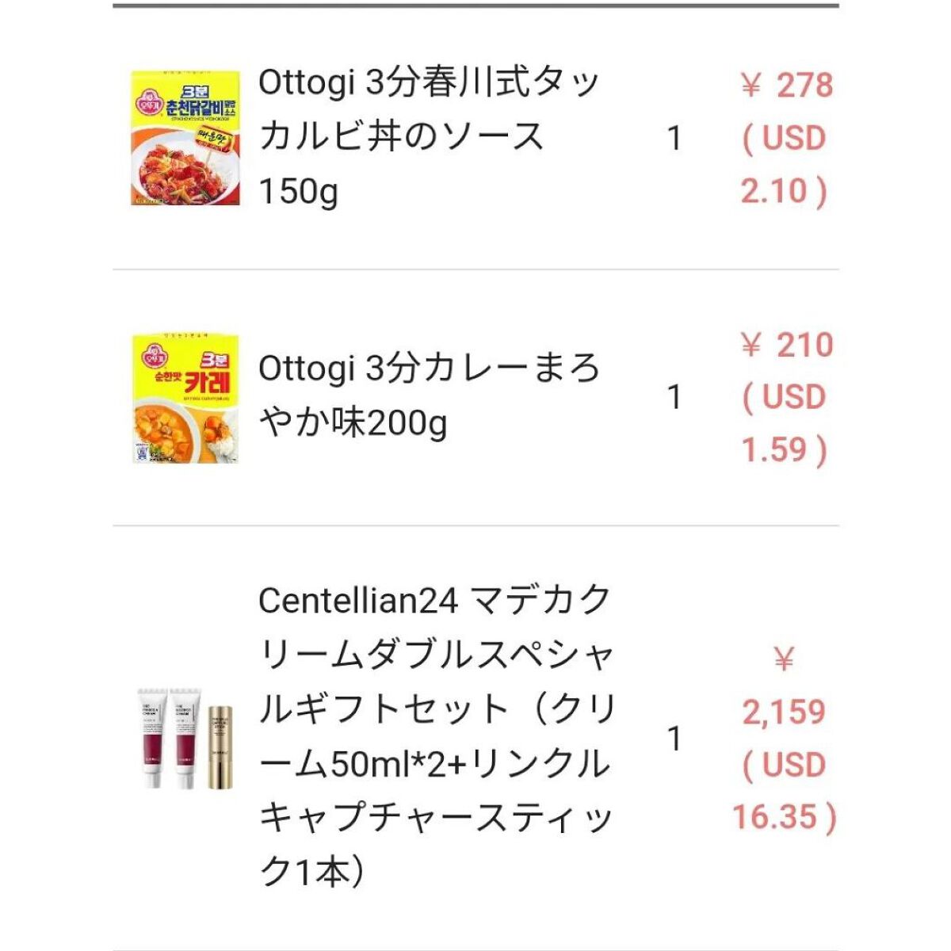Click the USD 16.35 converted price

[784, 791]
